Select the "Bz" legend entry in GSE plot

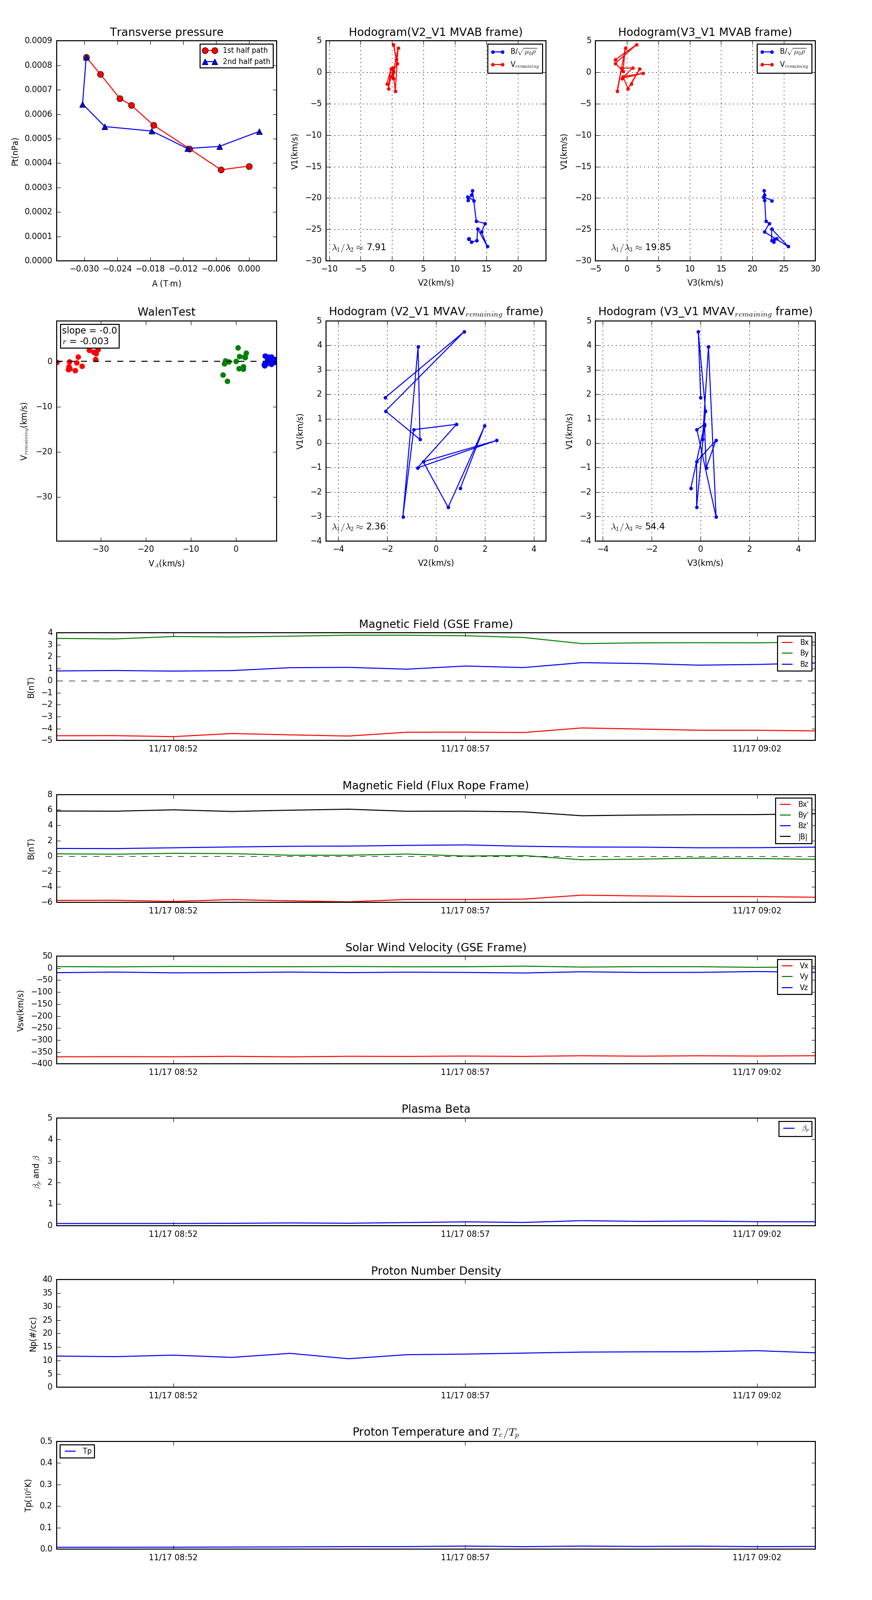point(795,664)
